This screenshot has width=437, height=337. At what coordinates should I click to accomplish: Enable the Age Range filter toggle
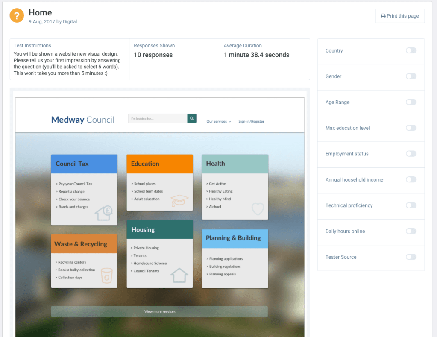pos(411,102)
